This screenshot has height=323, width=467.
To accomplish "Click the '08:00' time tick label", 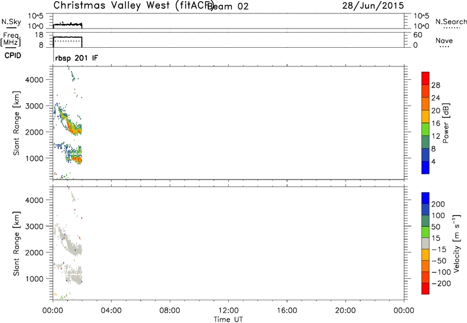I will pos(169,311).
